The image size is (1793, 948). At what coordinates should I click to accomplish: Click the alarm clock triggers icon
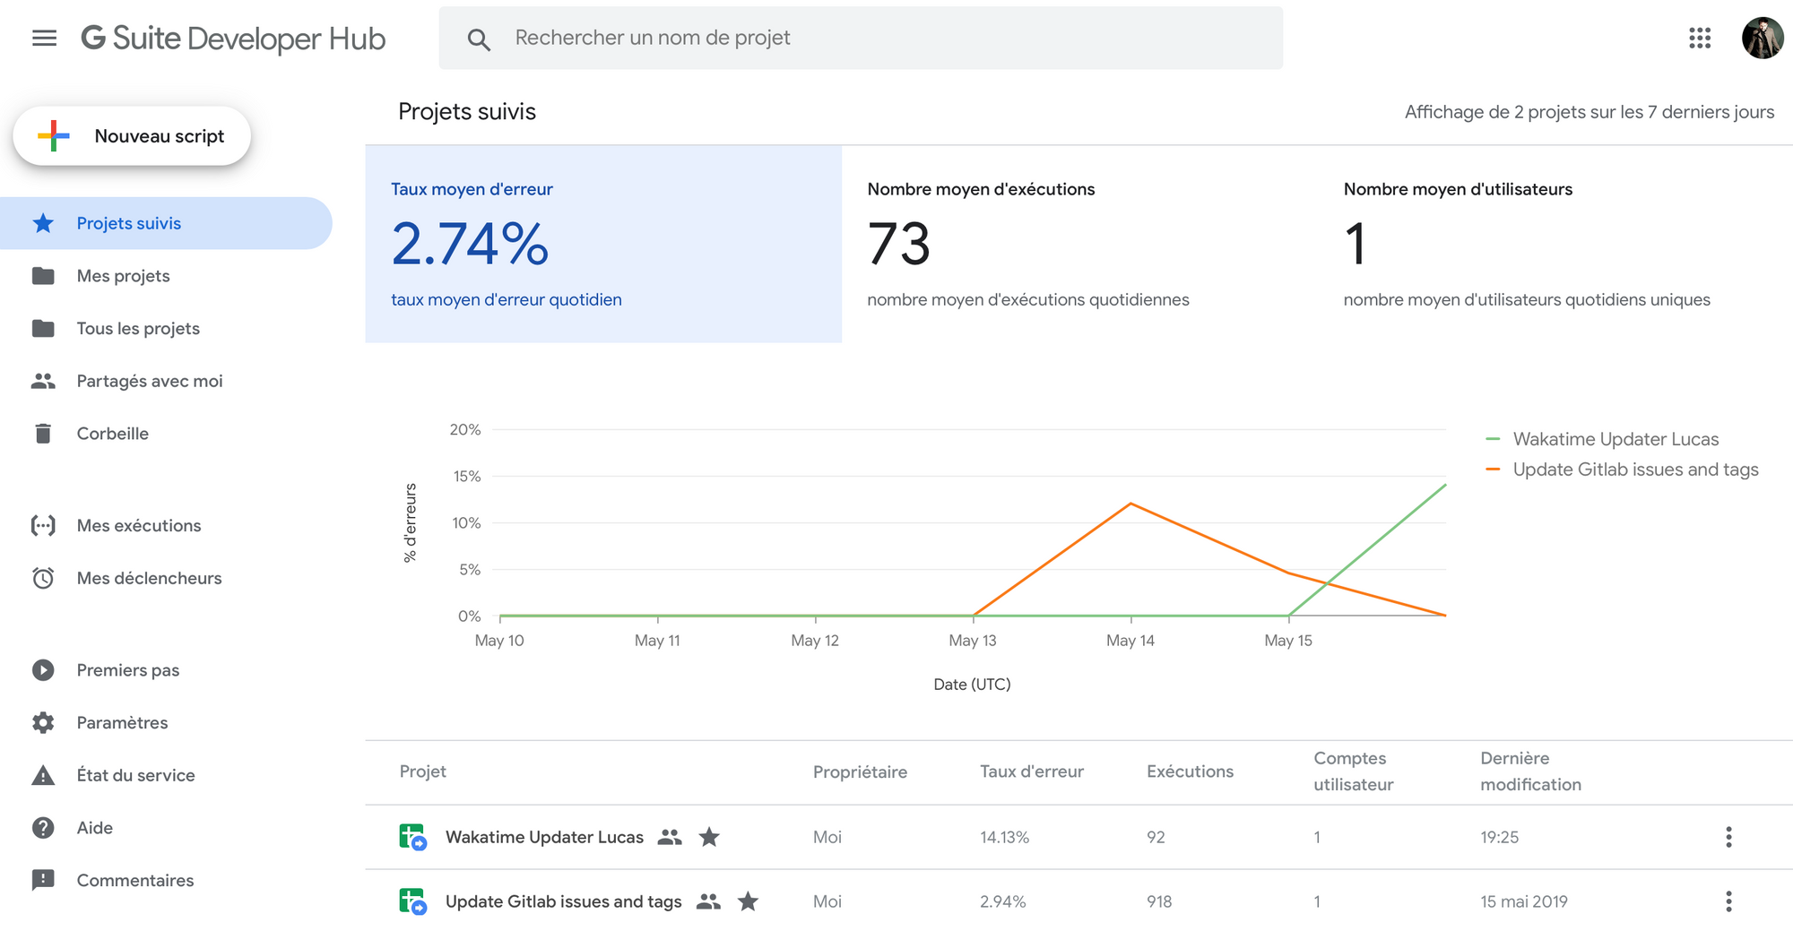point(43,578)
